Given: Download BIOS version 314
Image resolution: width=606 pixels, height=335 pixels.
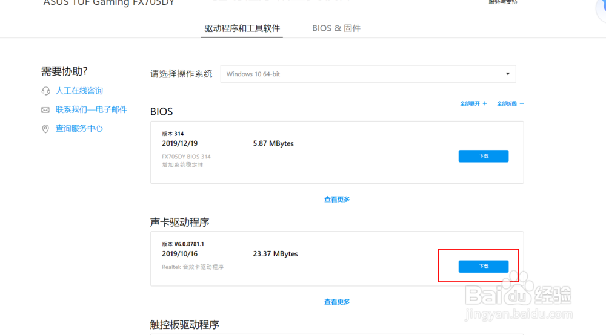Looking at the screenshot, I should point(484,156).
